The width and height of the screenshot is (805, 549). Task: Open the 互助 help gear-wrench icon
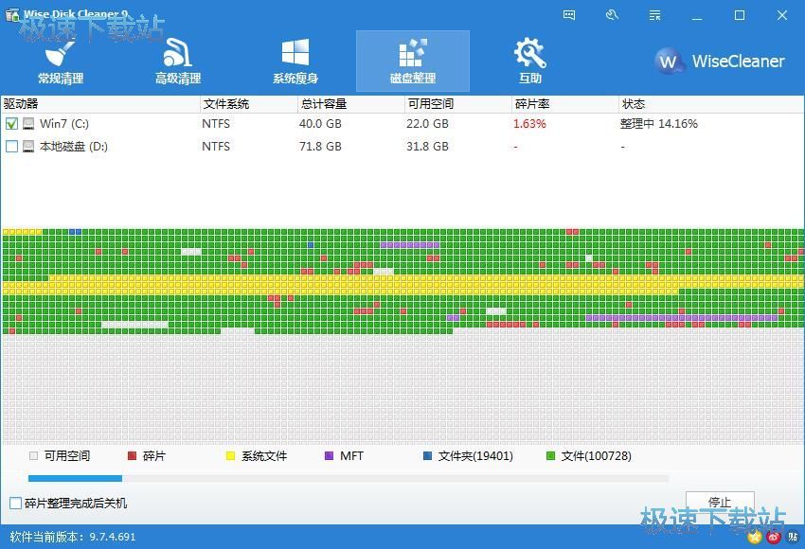pos(529,53)
